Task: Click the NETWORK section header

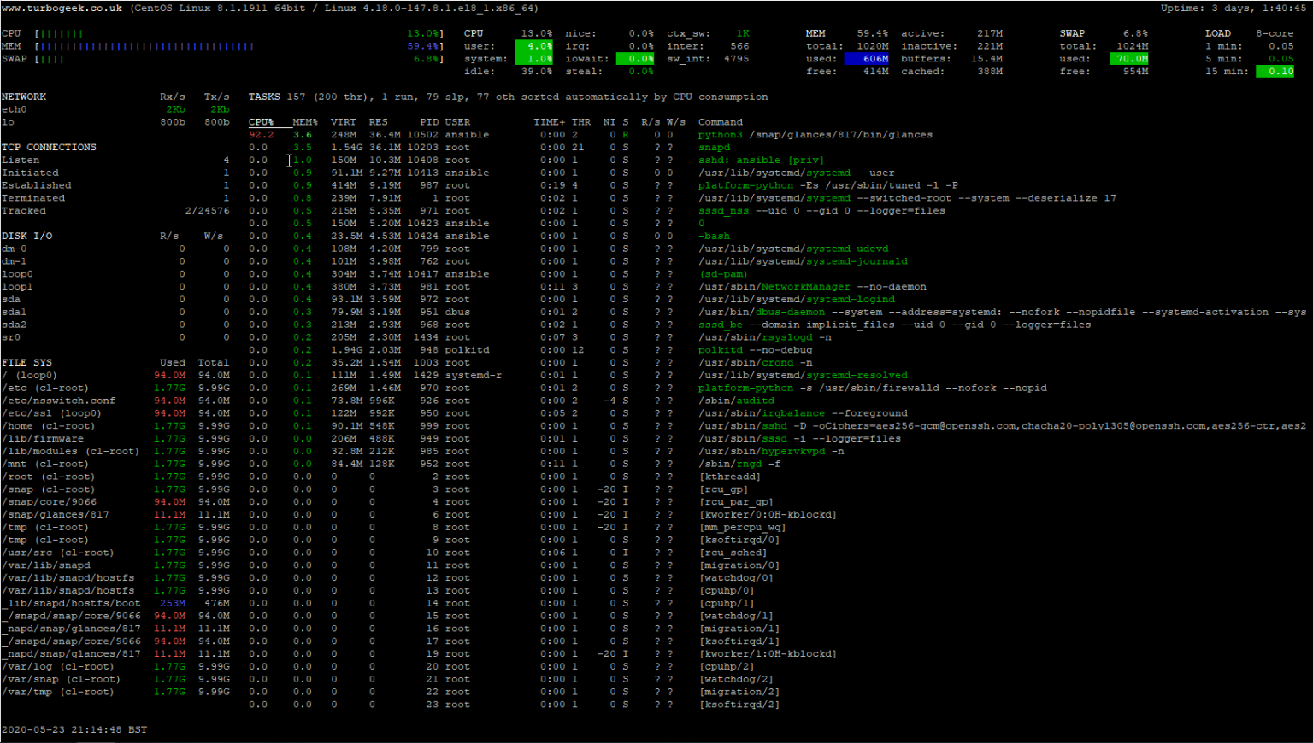Action: click(x=24, y=97)
